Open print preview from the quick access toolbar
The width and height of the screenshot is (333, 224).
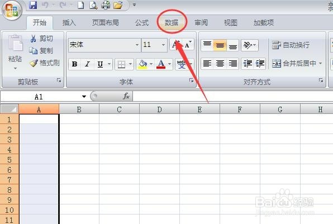tap(93, 5)
